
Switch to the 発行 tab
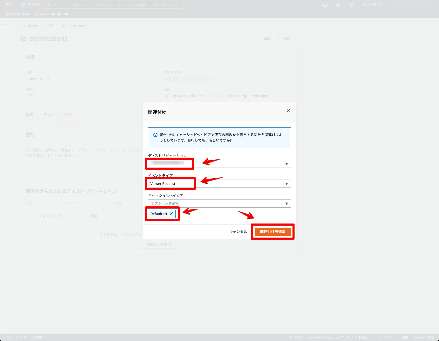pos(68,115)
